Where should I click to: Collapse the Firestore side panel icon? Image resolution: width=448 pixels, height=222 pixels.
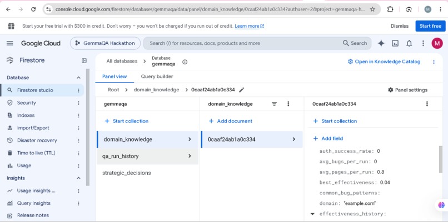click(x=84, y=60)
